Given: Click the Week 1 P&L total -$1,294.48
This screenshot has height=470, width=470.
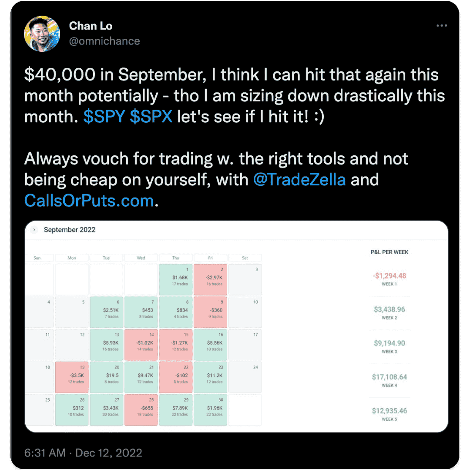Looking at the screenshot, I should coord(389,276).
